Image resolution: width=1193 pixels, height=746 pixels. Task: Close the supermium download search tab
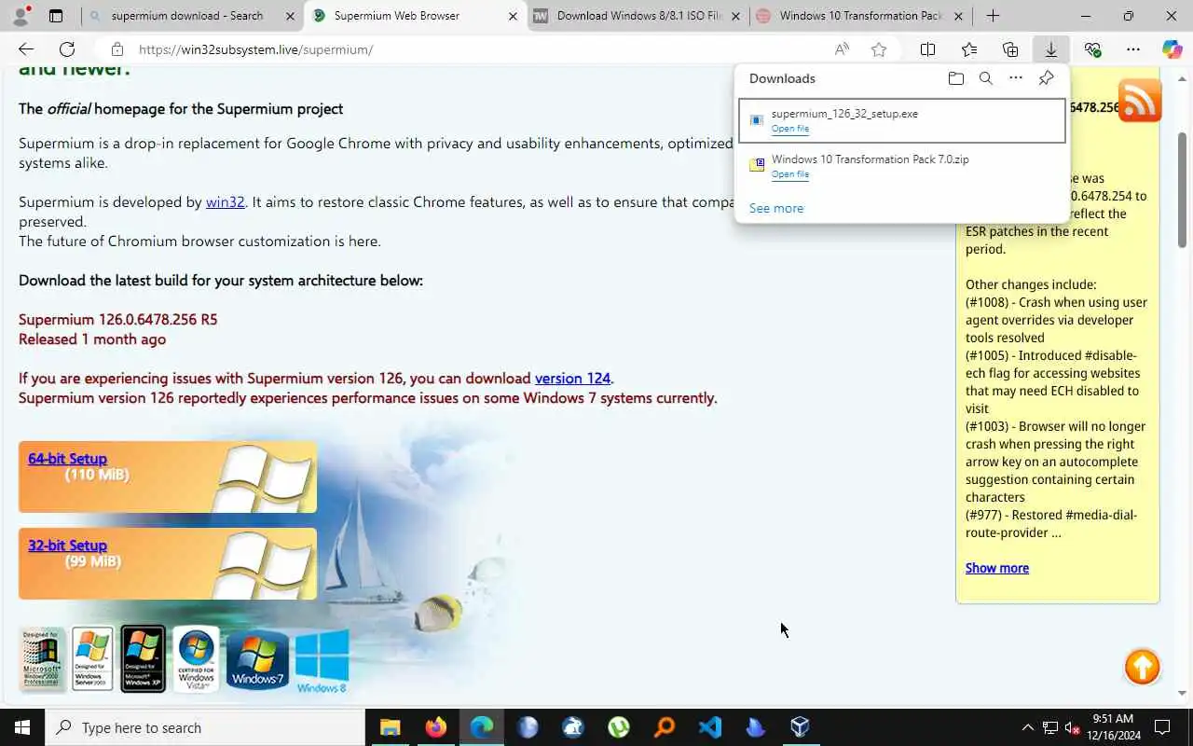290,16
